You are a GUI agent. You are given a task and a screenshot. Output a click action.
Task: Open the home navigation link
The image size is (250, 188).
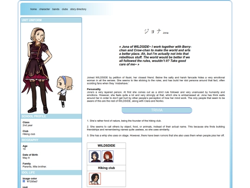(x=33, y=9)
